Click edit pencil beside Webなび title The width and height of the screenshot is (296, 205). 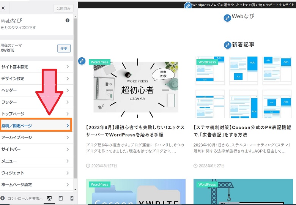227,18
